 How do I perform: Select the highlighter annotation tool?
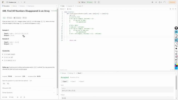pos(176,40)
